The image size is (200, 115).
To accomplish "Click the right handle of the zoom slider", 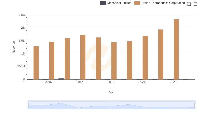I will [195, 106].
